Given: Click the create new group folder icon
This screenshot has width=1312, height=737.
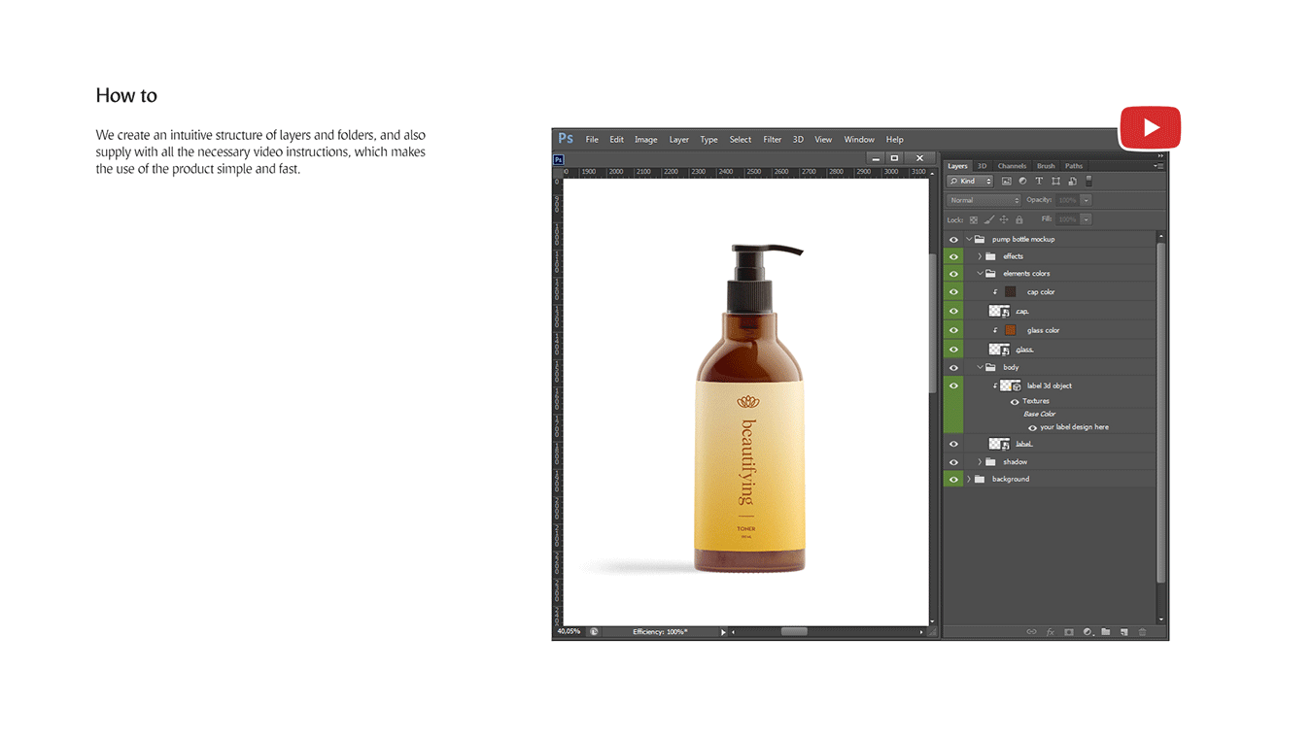Looking at the screenshot, I should point(1105,632).
